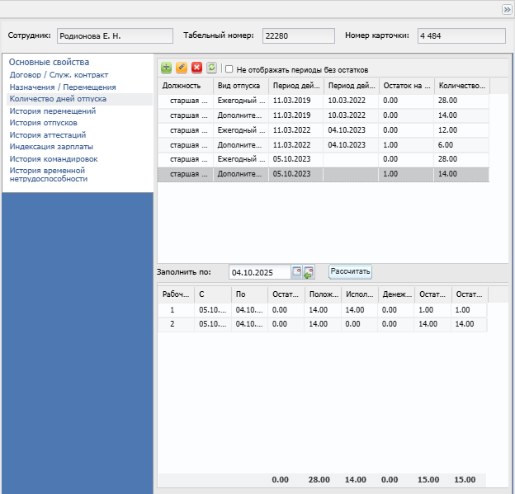Go to История командировок
Viewport: 515px width, 494px height.
54,159
